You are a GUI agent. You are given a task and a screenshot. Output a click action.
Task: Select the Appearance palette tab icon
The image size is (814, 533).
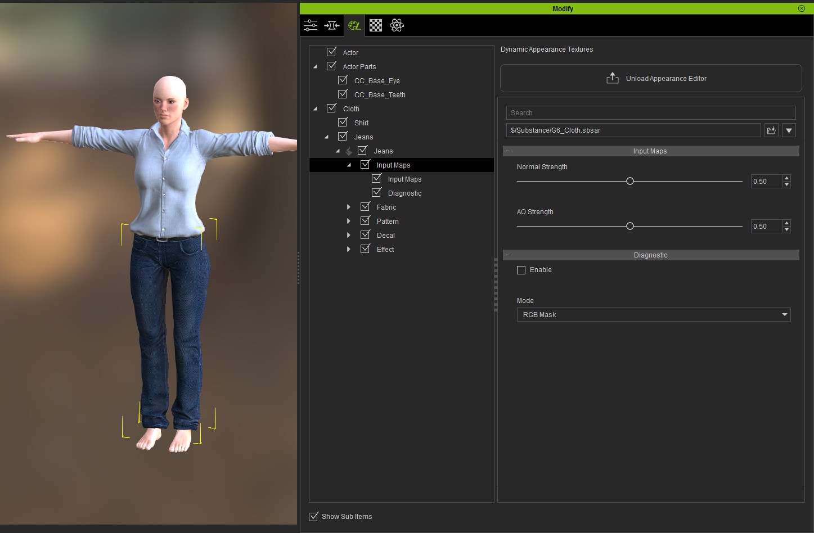pos(354,25)
